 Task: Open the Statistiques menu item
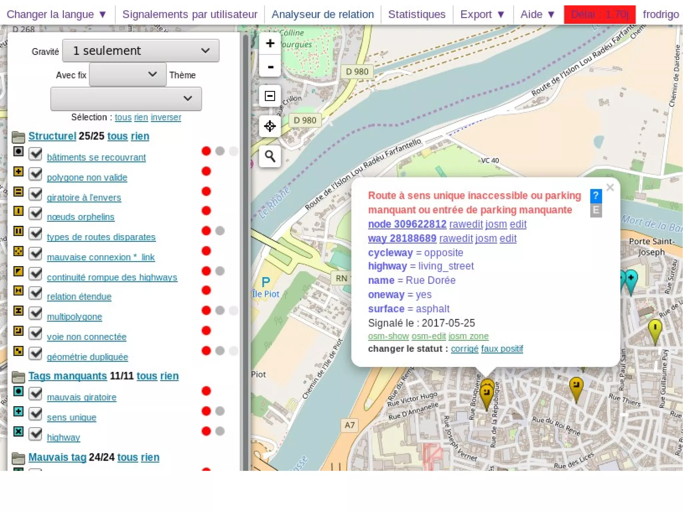[x=417, y=14]
